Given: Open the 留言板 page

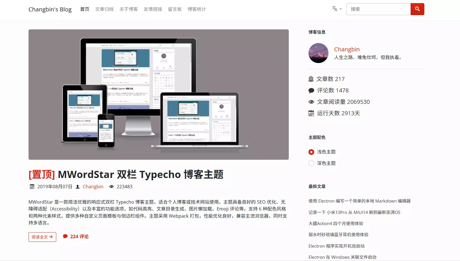Looking at the screenshot, I should [175, 9].
